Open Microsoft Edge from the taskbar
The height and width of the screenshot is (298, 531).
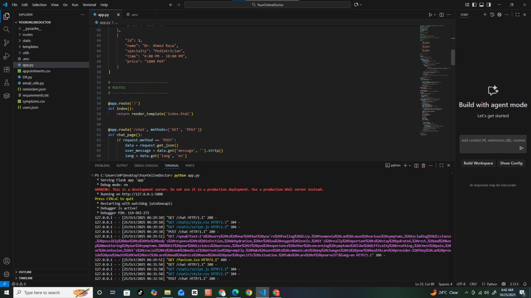click(235, 293)
